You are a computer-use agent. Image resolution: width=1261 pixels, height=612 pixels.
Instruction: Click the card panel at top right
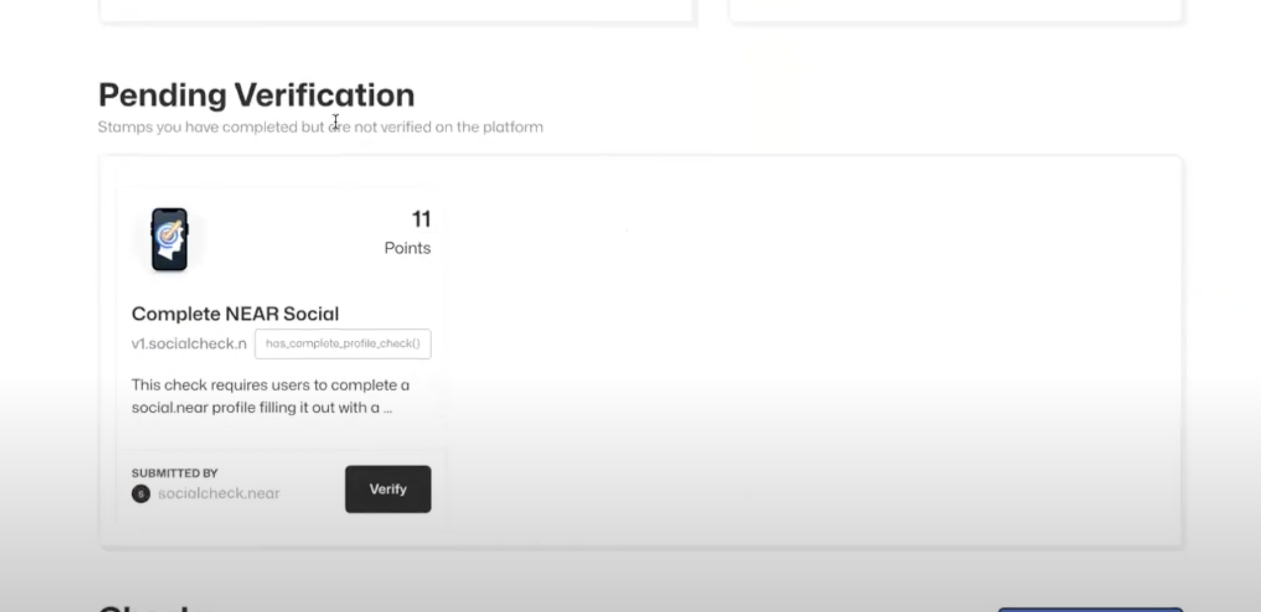point(955,10)
